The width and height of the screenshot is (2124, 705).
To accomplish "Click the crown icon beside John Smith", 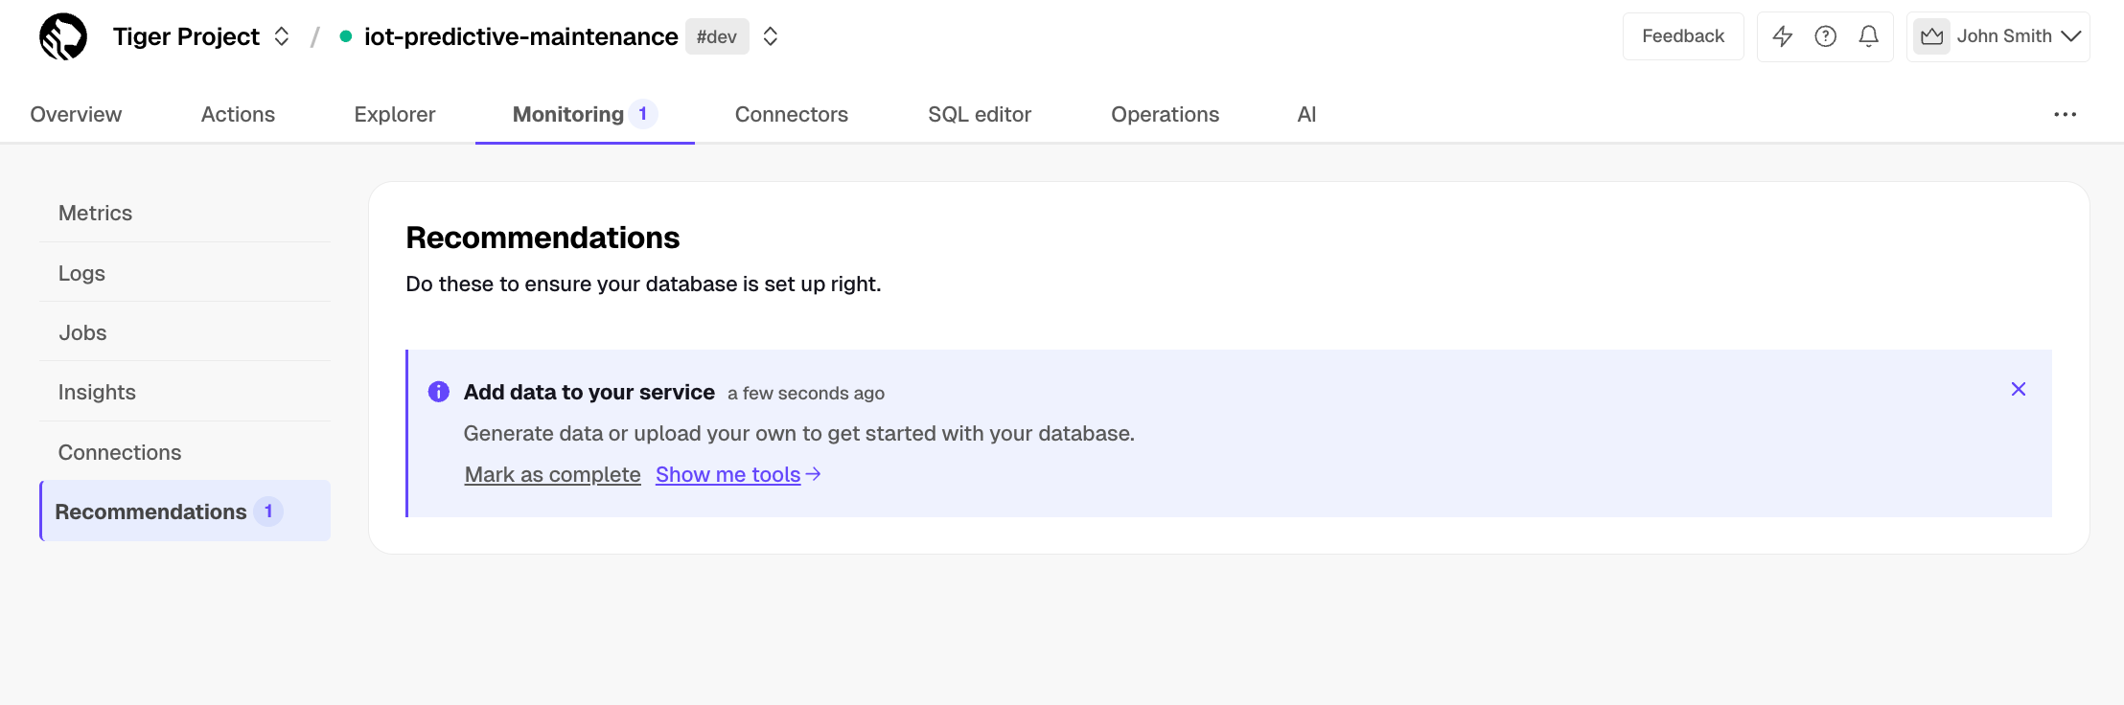I will tap(1931, 36).
